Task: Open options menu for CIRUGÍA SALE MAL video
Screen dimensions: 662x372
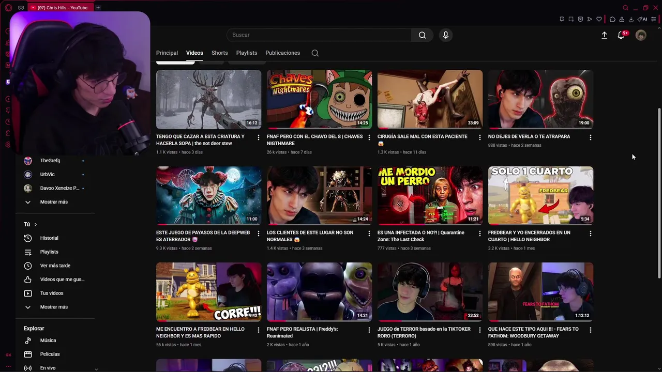Action: coord(479,137)
